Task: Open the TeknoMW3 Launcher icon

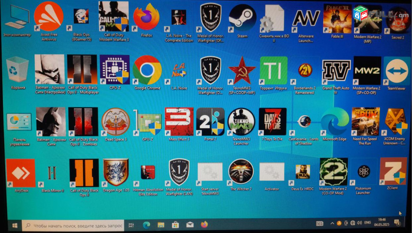Action: [x=242, y=122]
